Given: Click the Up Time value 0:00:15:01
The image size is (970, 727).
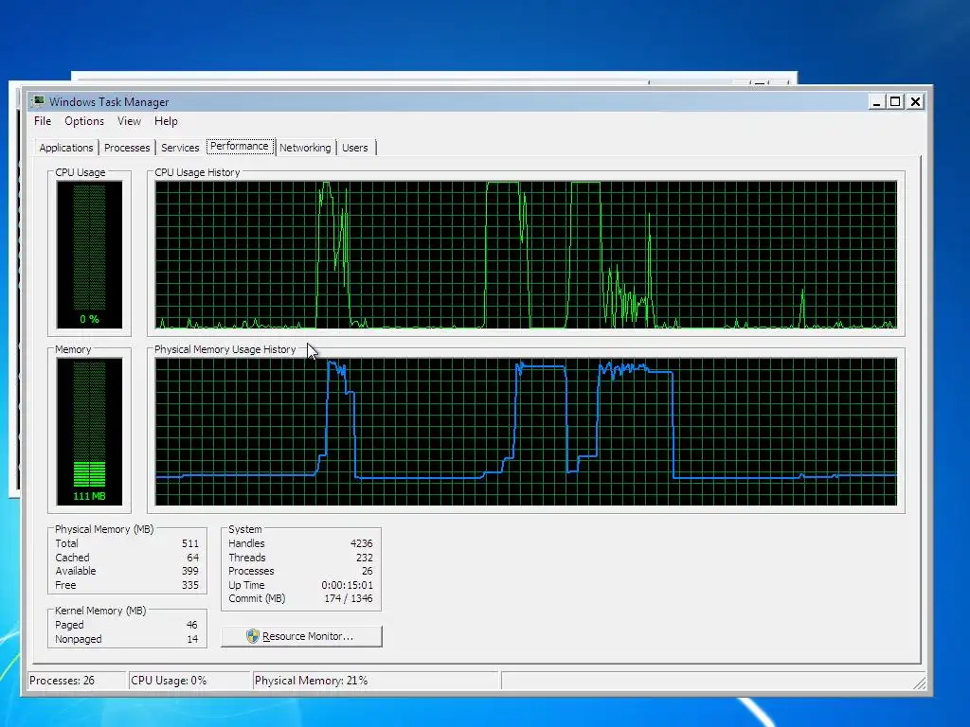Looking at the screenshot, I should pyautogui.click(x=347, y=585).
